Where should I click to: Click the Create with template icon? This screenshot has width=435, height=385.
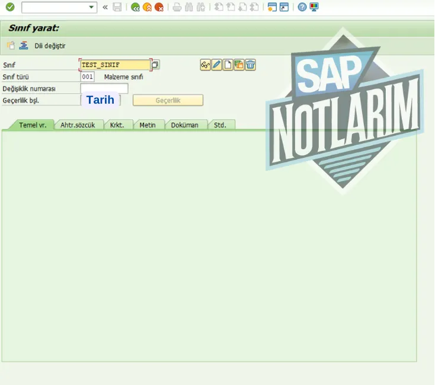click(239, 65)
